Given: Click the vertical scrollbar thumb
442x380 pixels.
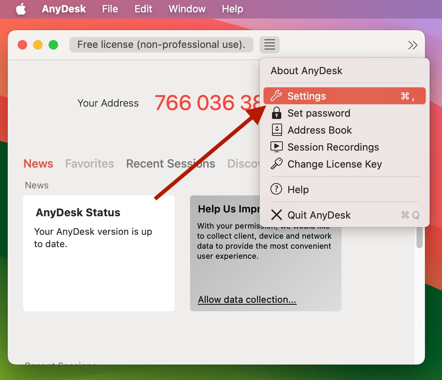Looking at the screenshot, I should click(x=420, y=237).
